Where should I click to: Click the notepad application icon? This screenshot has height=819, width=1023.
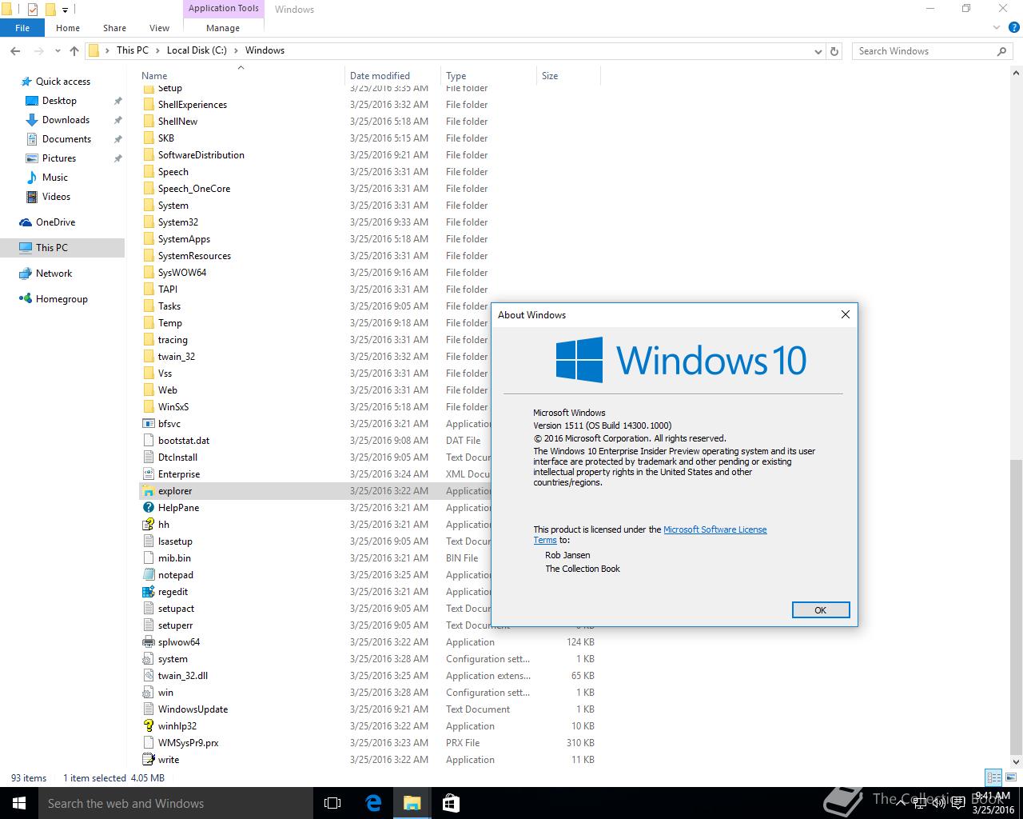pos(148,575)
